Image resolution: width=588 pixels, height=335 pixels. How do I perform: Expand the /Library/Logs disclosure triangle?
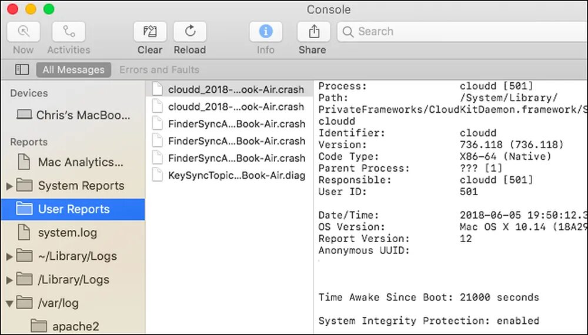point(9,280)
